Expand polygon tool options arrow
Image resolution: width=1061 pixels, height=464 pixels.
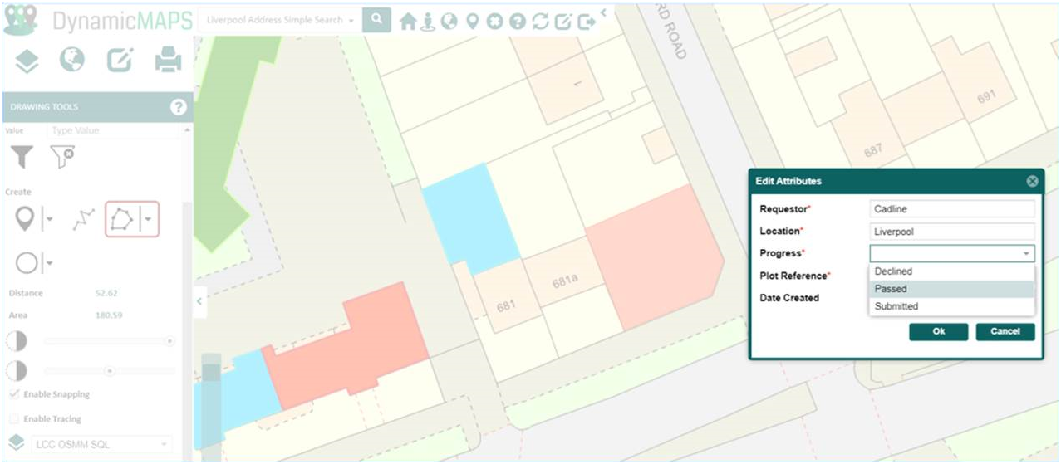coord(148,220)
